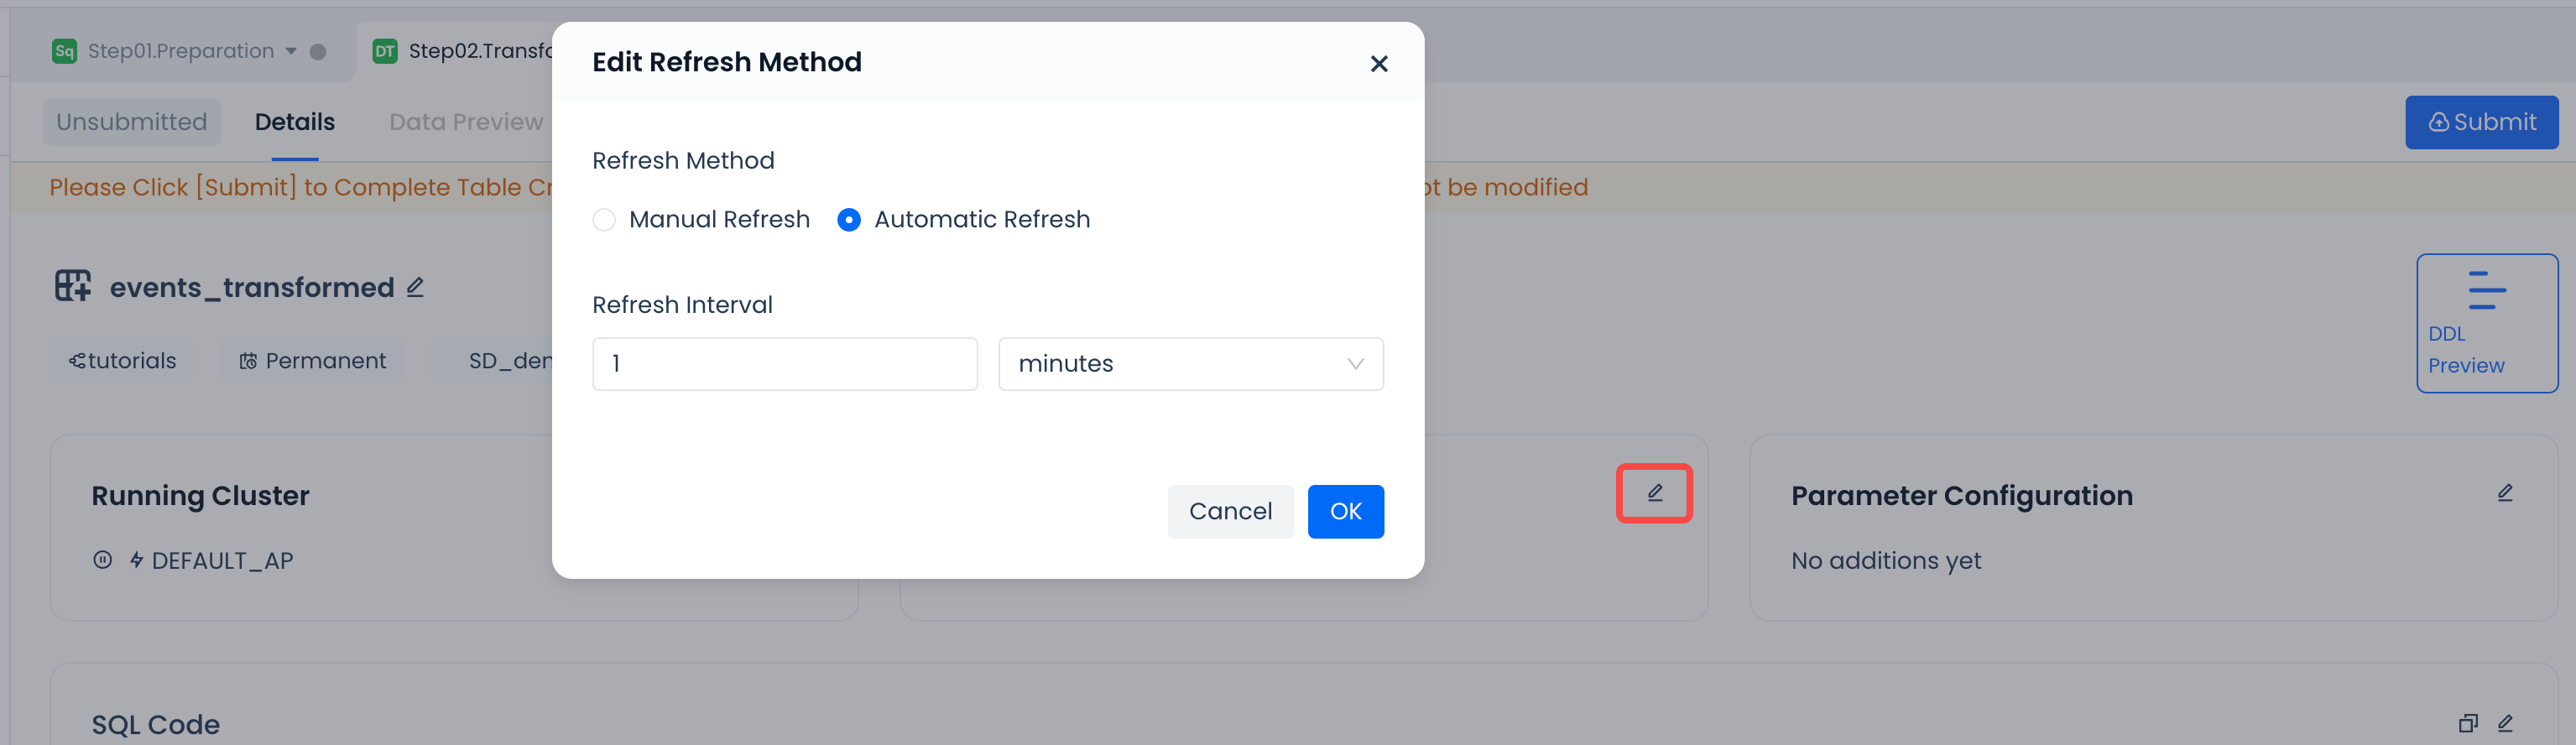Expand the Step01.Preparation tab dropdown arrow
This screenshot has height=745, width=2576.
tap(291, 51)
